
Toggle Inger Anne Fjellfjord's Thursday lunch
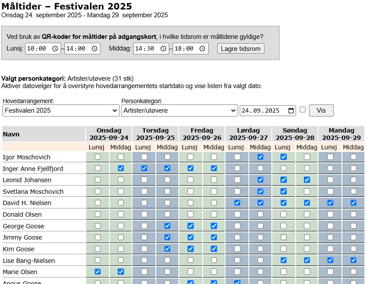(144, 168)
